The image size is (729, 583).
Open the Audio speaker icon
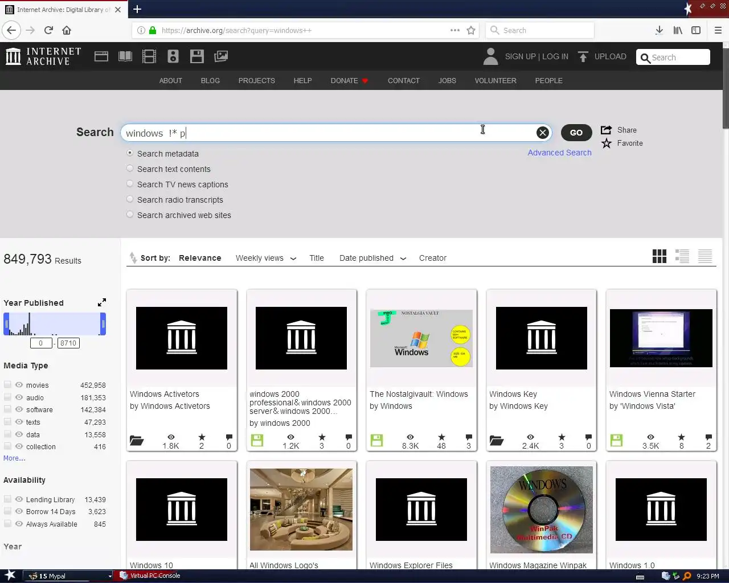(x=173, y=56)
